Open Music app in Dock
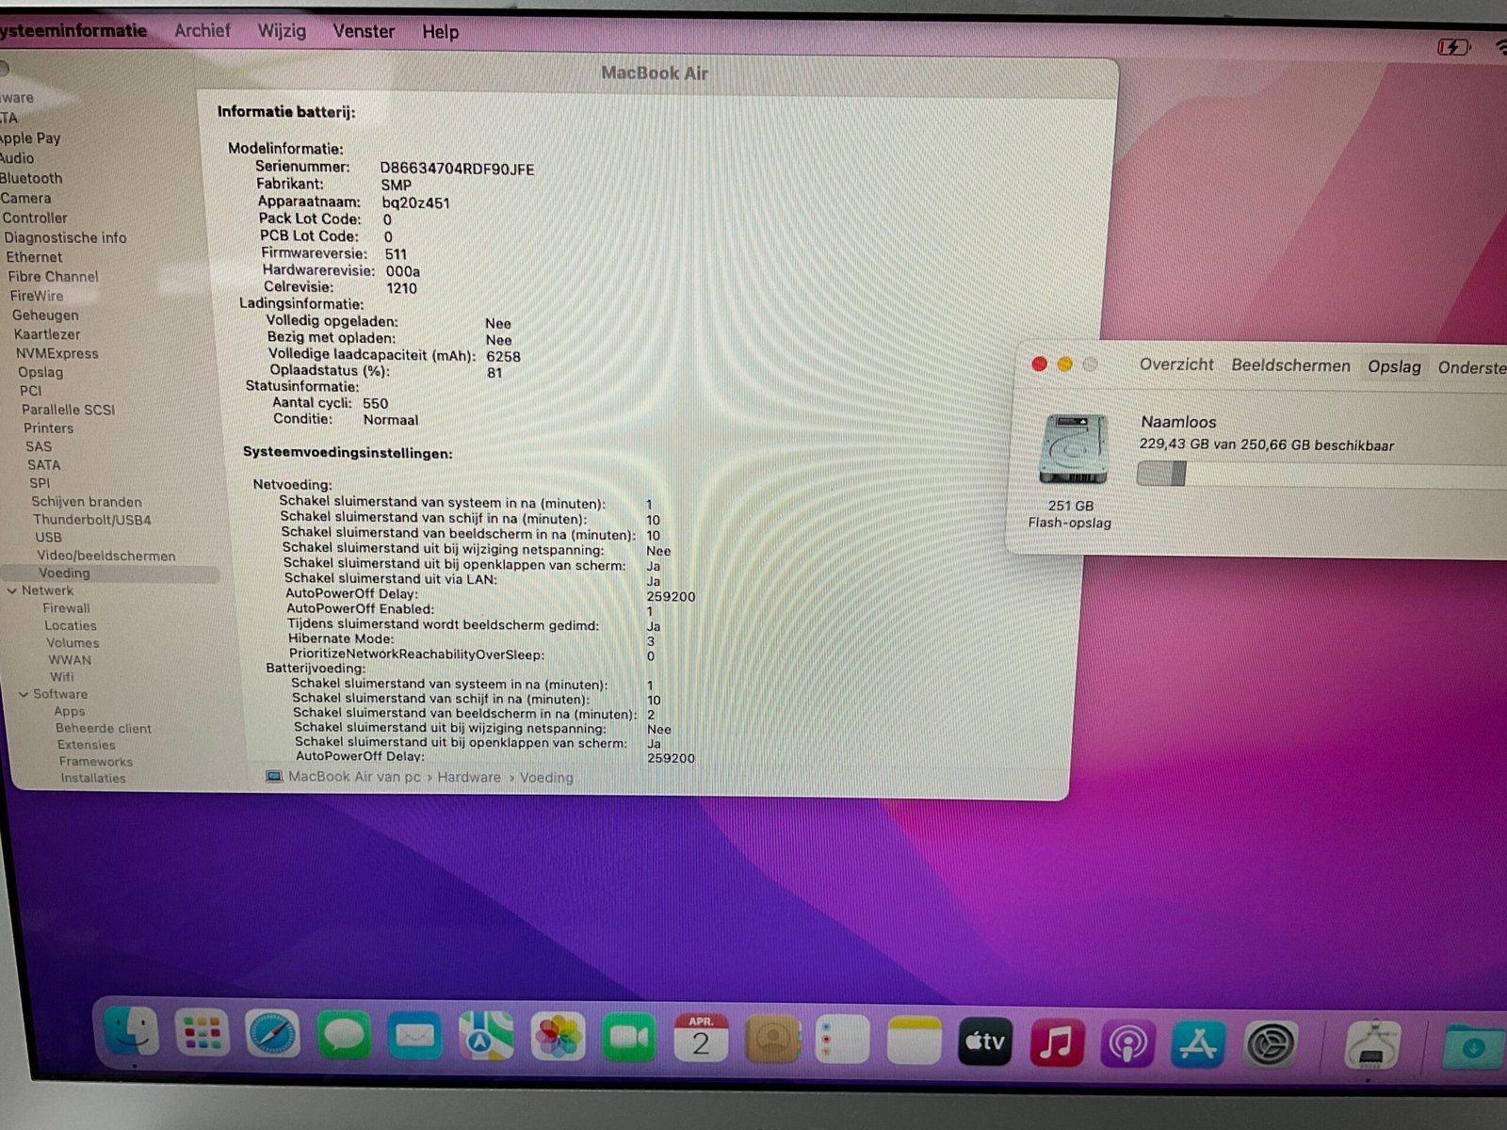This screenshot has width=1507, height=1130. pos(1056,1042)
